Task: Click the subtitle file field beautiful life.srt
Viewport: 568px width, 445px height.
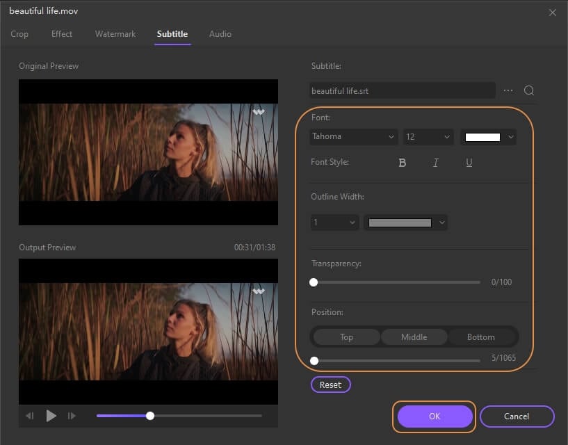Action: pyautogui.click(x=403, y=90)
